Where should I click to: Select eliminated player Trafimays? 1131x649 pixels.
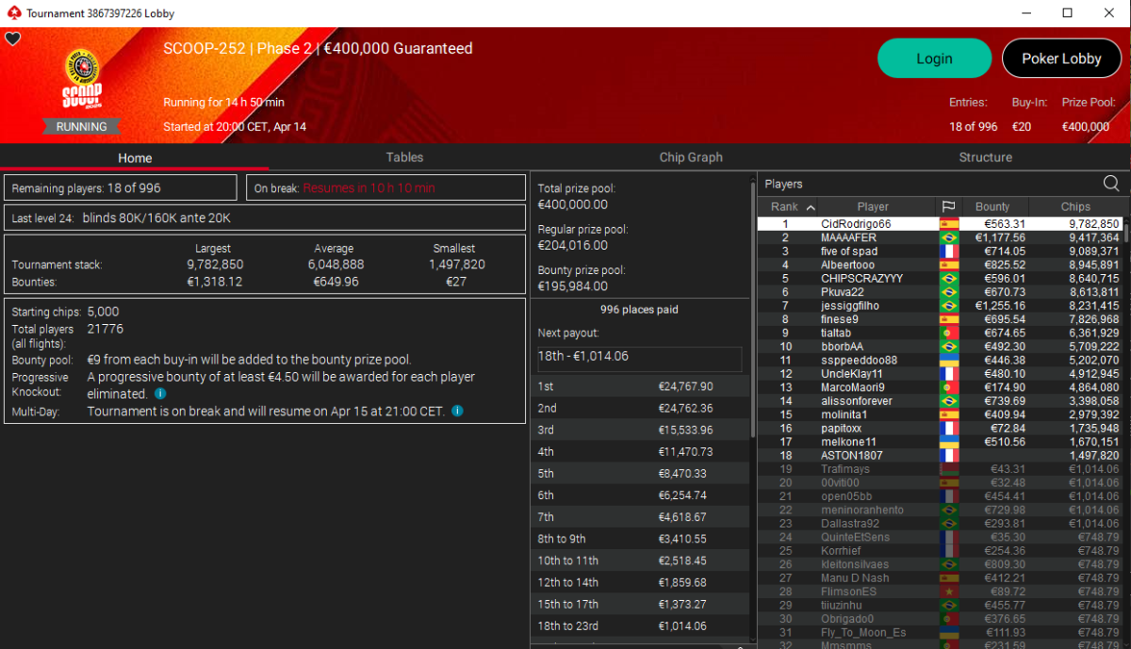click(x=940, y=469)
